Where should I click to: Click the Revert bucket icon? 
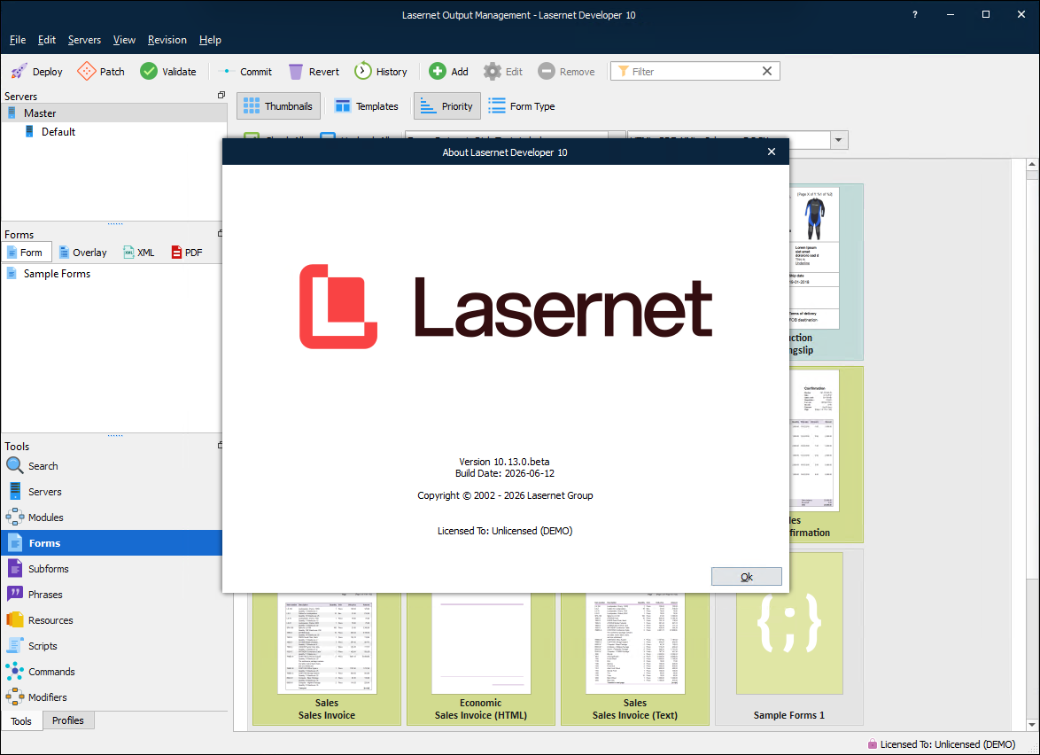click(x=296, y=71)
